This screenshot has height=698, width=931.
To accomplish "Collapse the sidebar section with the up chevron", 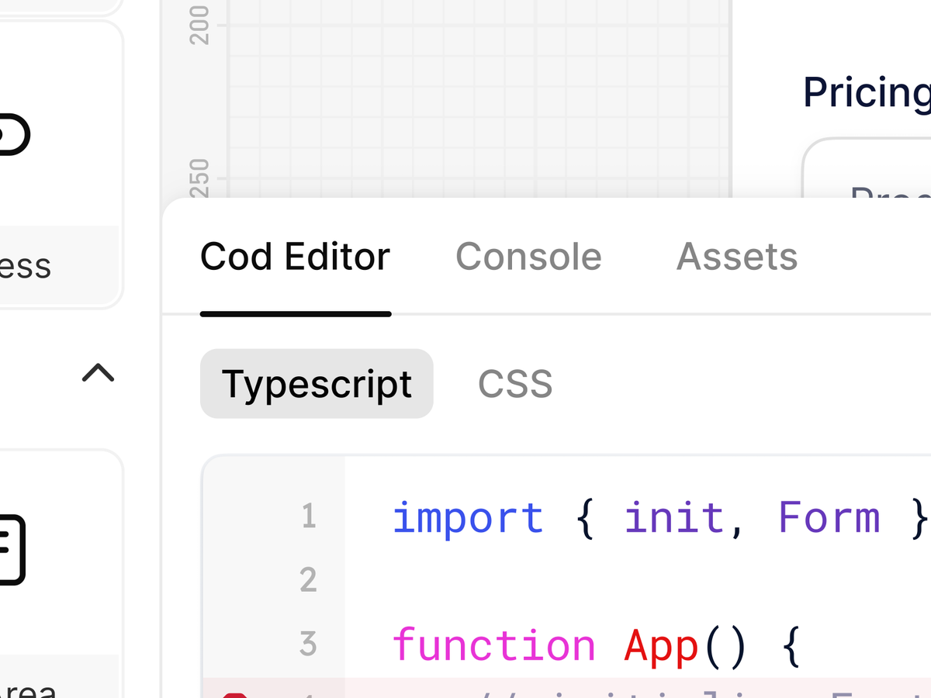I will point(98,373).
